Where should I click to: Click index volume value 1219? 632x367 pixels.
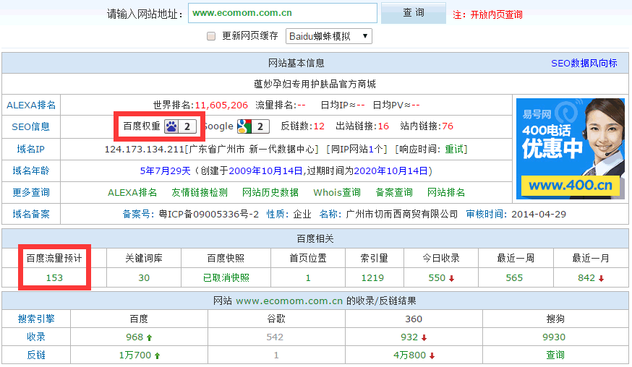(x=372, y=278)
